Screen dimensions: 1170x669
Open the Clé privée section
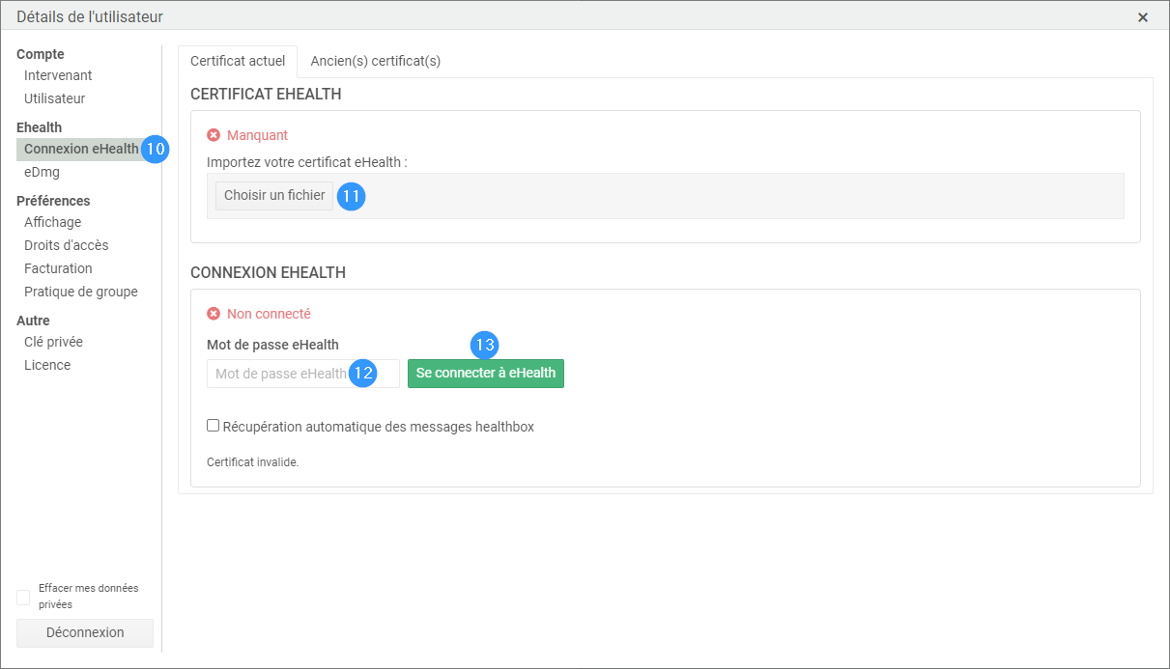click(53, 342)
